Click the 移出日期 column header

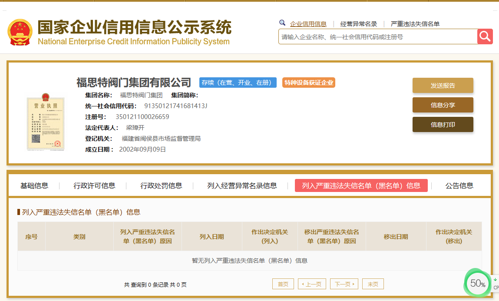pos(396,236)
